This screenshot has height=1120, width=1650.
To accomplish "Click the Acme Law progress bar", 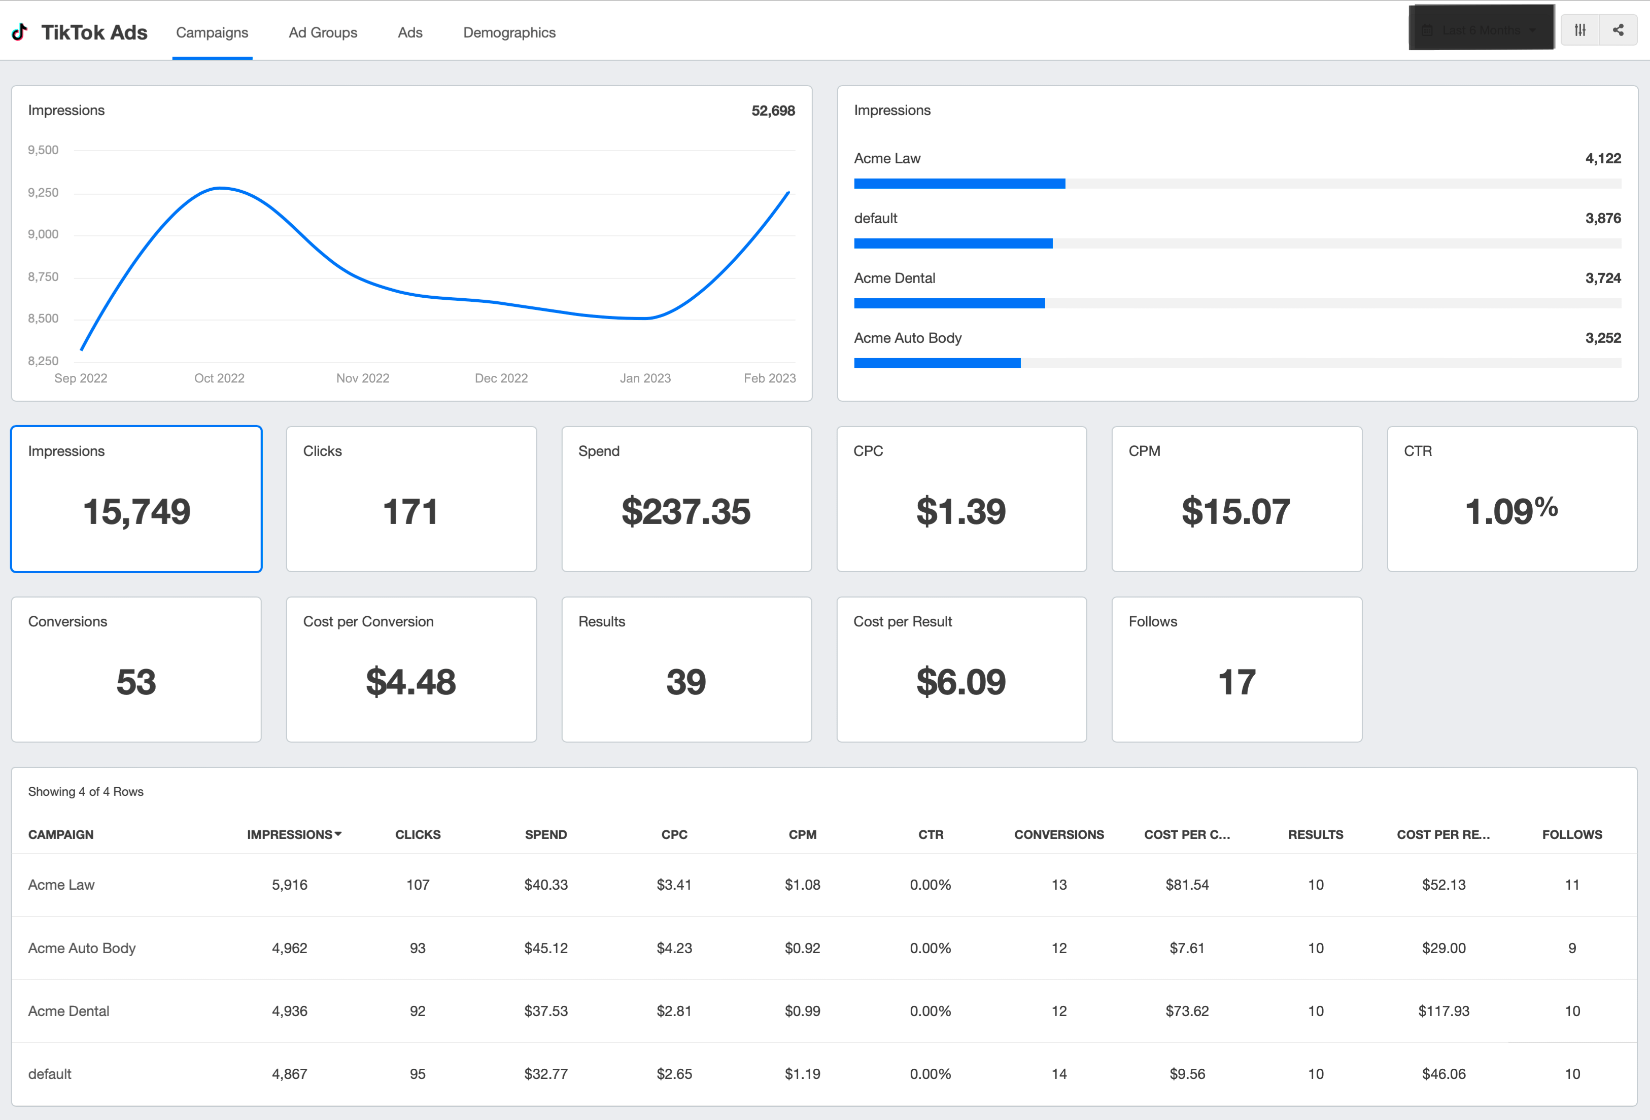I will pos(959,184).
